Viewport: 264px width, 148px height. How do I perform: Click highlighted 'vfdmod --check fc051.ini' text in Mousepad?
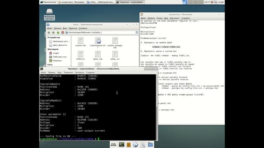coord(166,47)
